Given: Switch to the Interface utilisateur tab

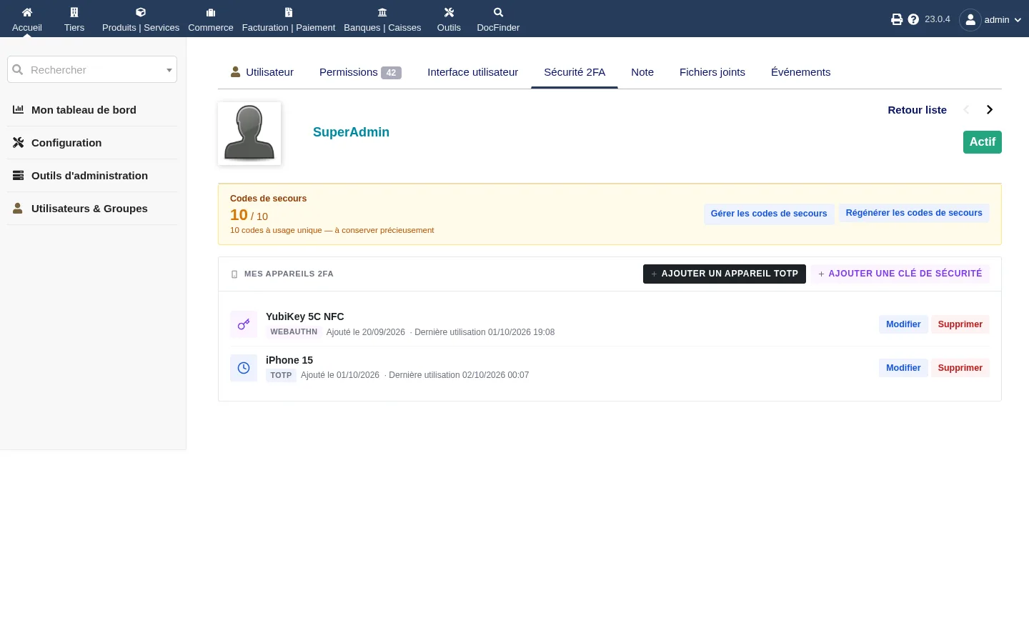Looking at the screenshot, I should [x=473, y=72].
